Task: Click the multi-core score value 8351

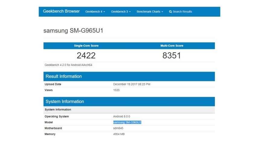Action: [172, 55]
